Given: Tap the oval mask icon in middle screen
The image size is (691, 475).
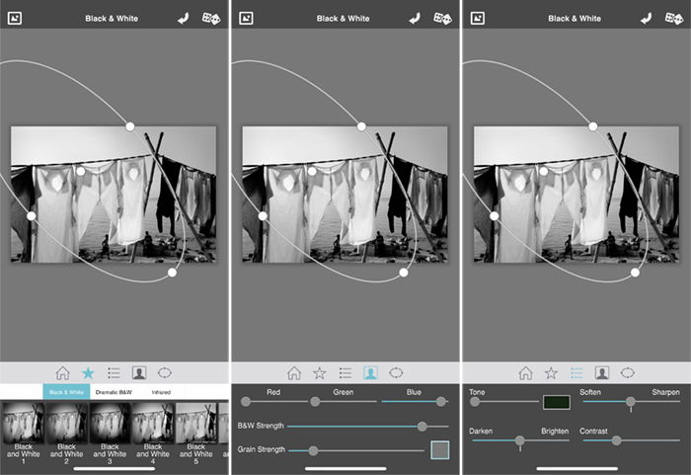Looking at the screenshot, I should pyautogui.click(x=396, y=373).
